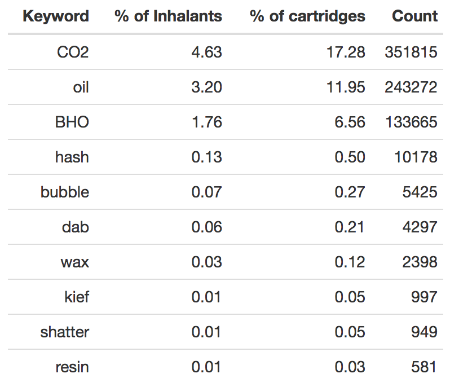450x387 pixels.
Task: Click the count value 351815
Action: pos(411,52)
